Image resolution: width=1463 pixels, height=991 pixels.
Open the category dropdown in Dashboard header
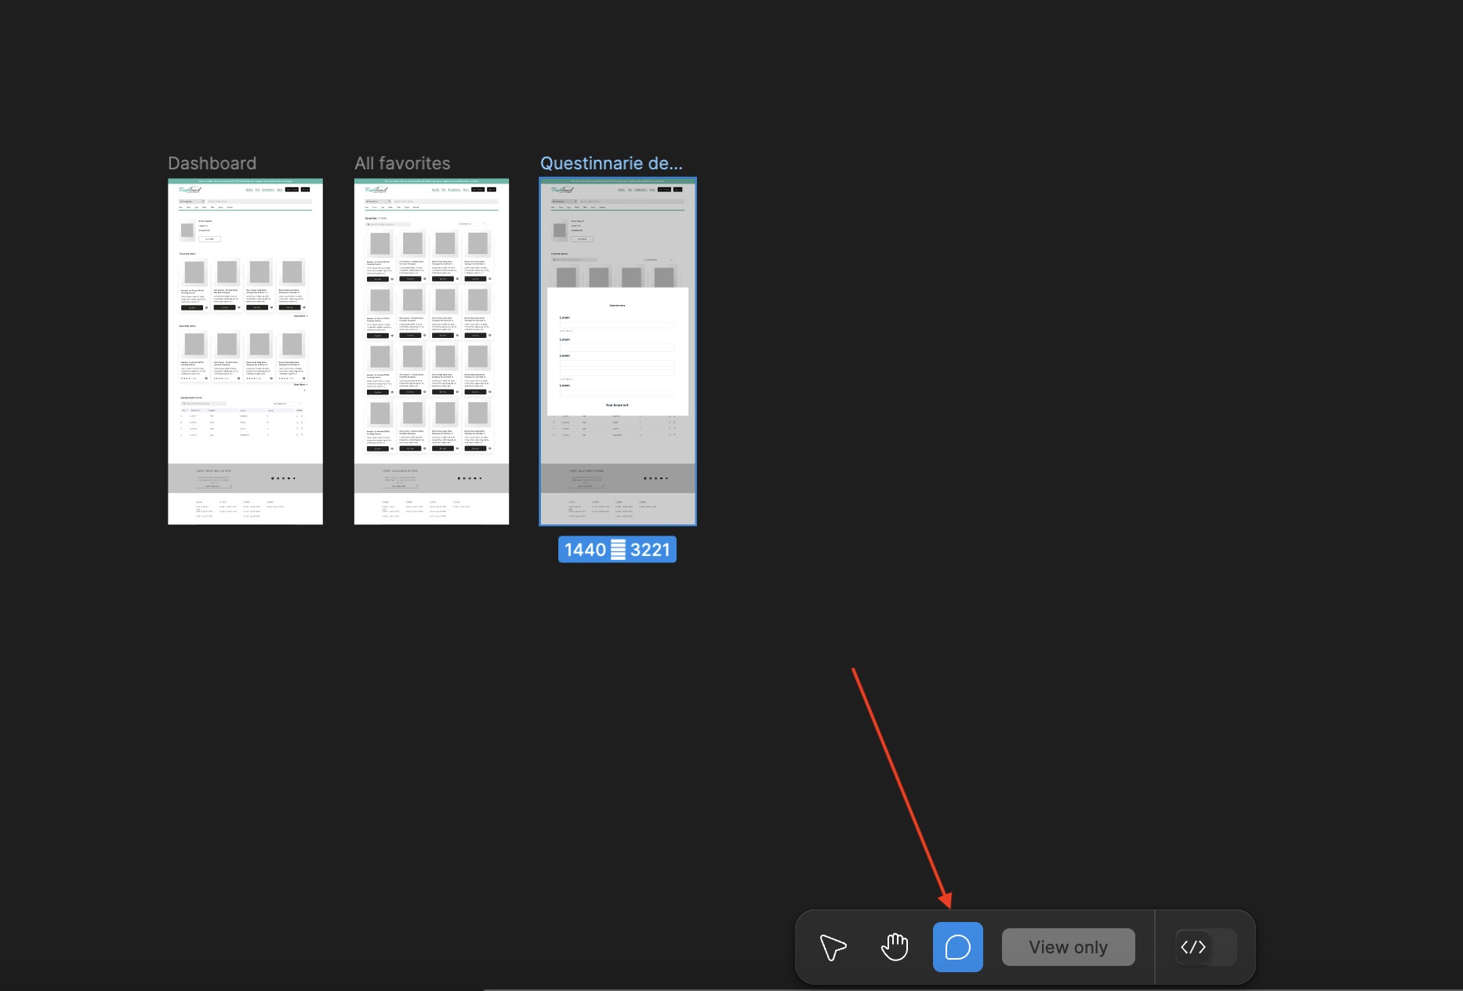(192, 201)
